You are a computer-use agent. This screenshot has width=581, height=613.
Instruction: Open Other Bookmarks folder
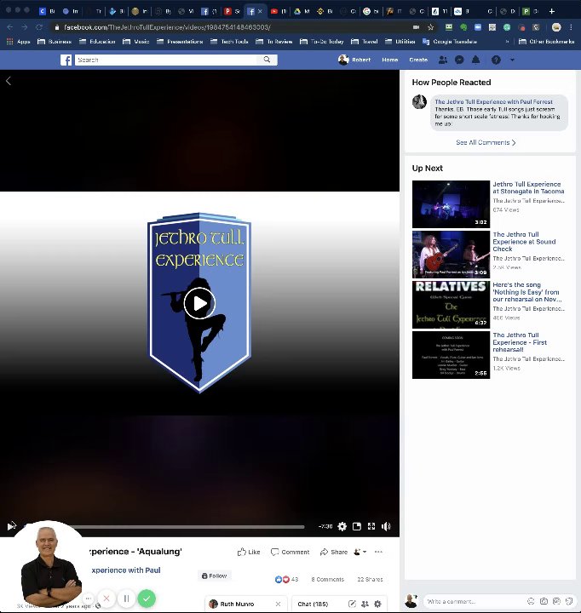pos(546,42)
